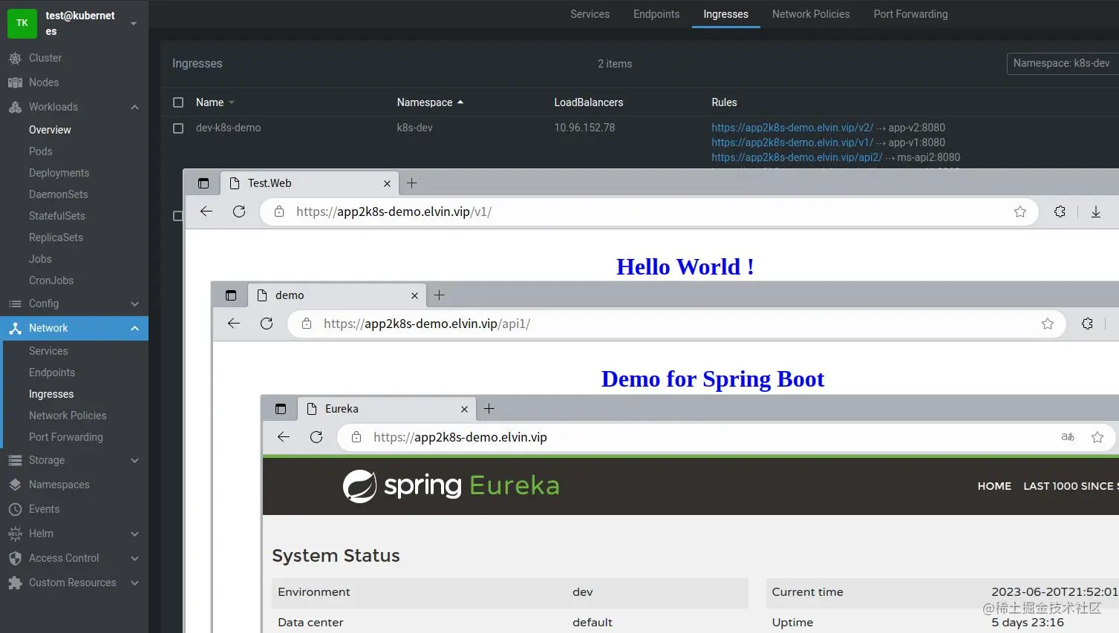Reload the Test.Web page
Viewport: 1119px width, 633px height.
239,211
